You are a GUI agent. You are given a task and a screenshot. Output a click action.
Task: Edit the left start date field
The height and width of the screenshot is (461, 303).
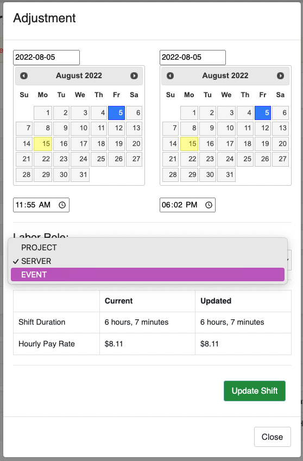pyautogui.click(x=47, y=58)
